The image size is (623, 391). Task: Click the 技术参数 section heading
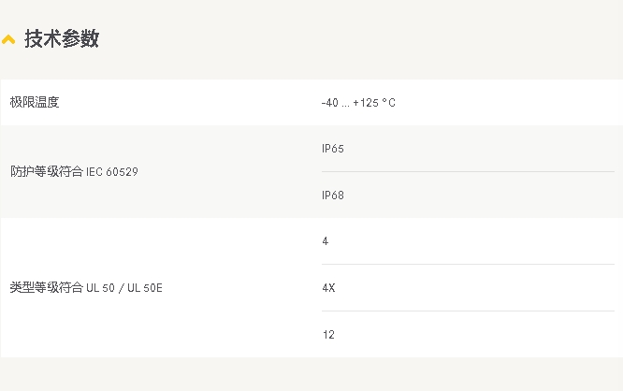[62, 39]
